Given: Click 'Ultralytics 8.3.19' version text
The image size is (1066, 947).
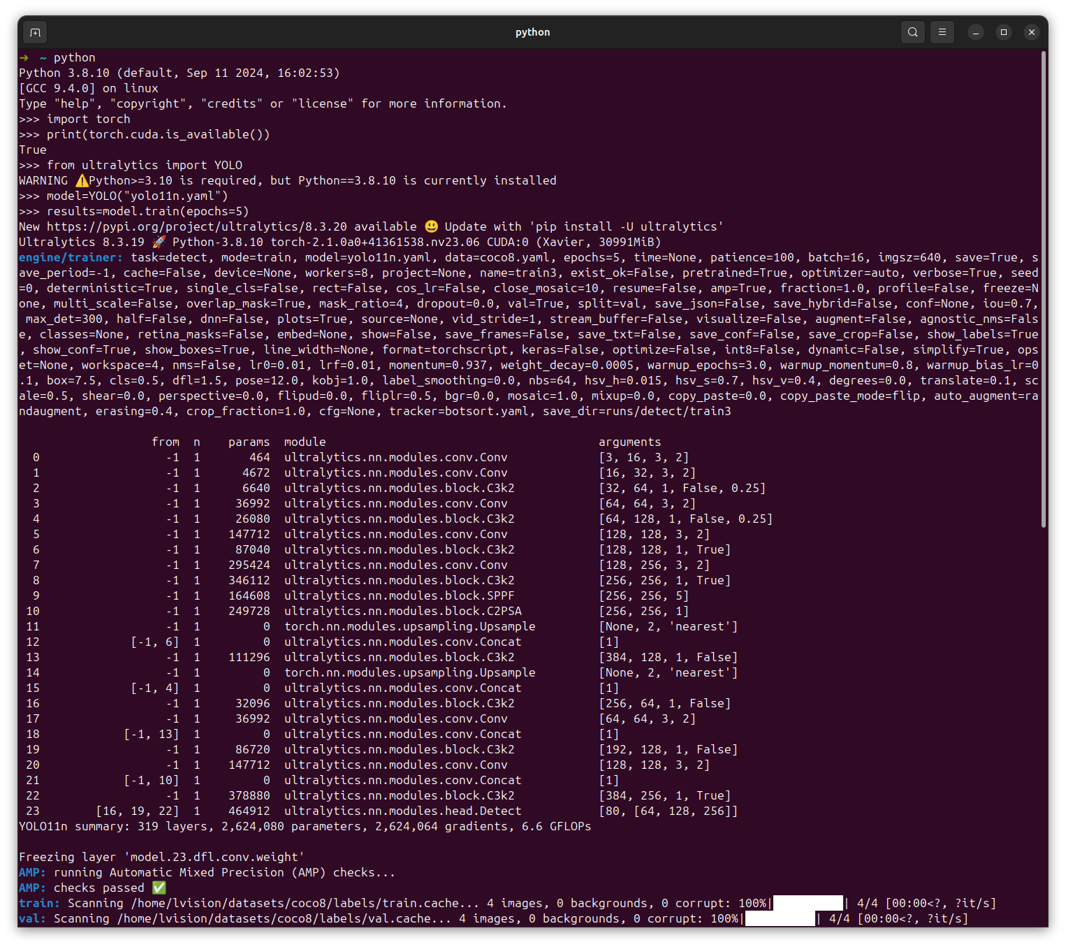Looking at the screenshot, I should tap(82, 242).
